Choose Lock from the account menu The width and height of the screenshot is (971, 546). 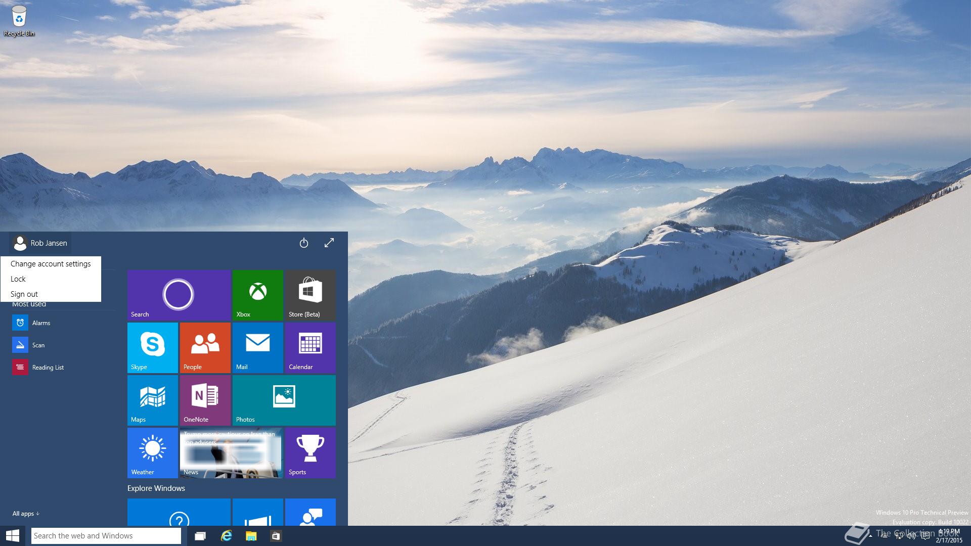point(51,279)
